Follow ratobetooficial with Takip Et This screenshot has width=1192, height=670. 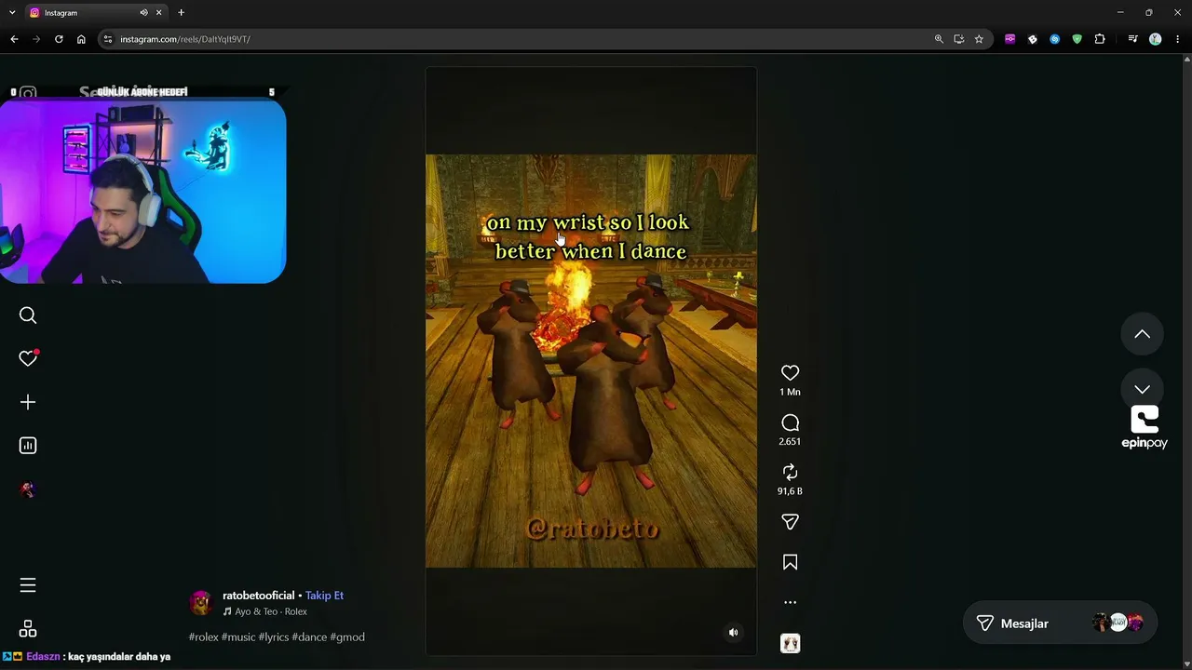(324, 596)
